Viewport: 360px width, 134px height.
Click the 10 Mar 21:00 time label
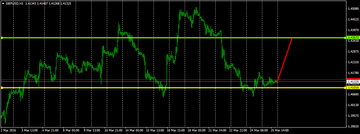113,130
